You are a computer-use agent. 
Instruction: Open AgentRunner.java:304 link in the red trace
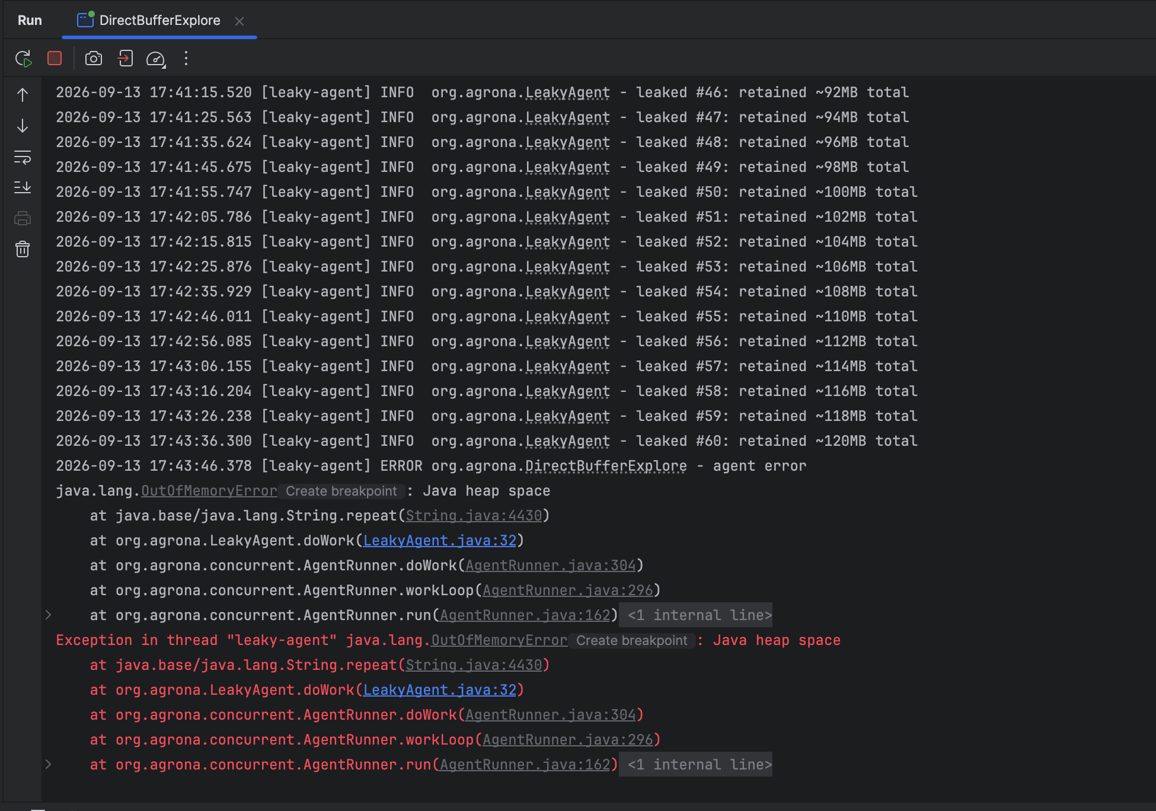point(551,715)
